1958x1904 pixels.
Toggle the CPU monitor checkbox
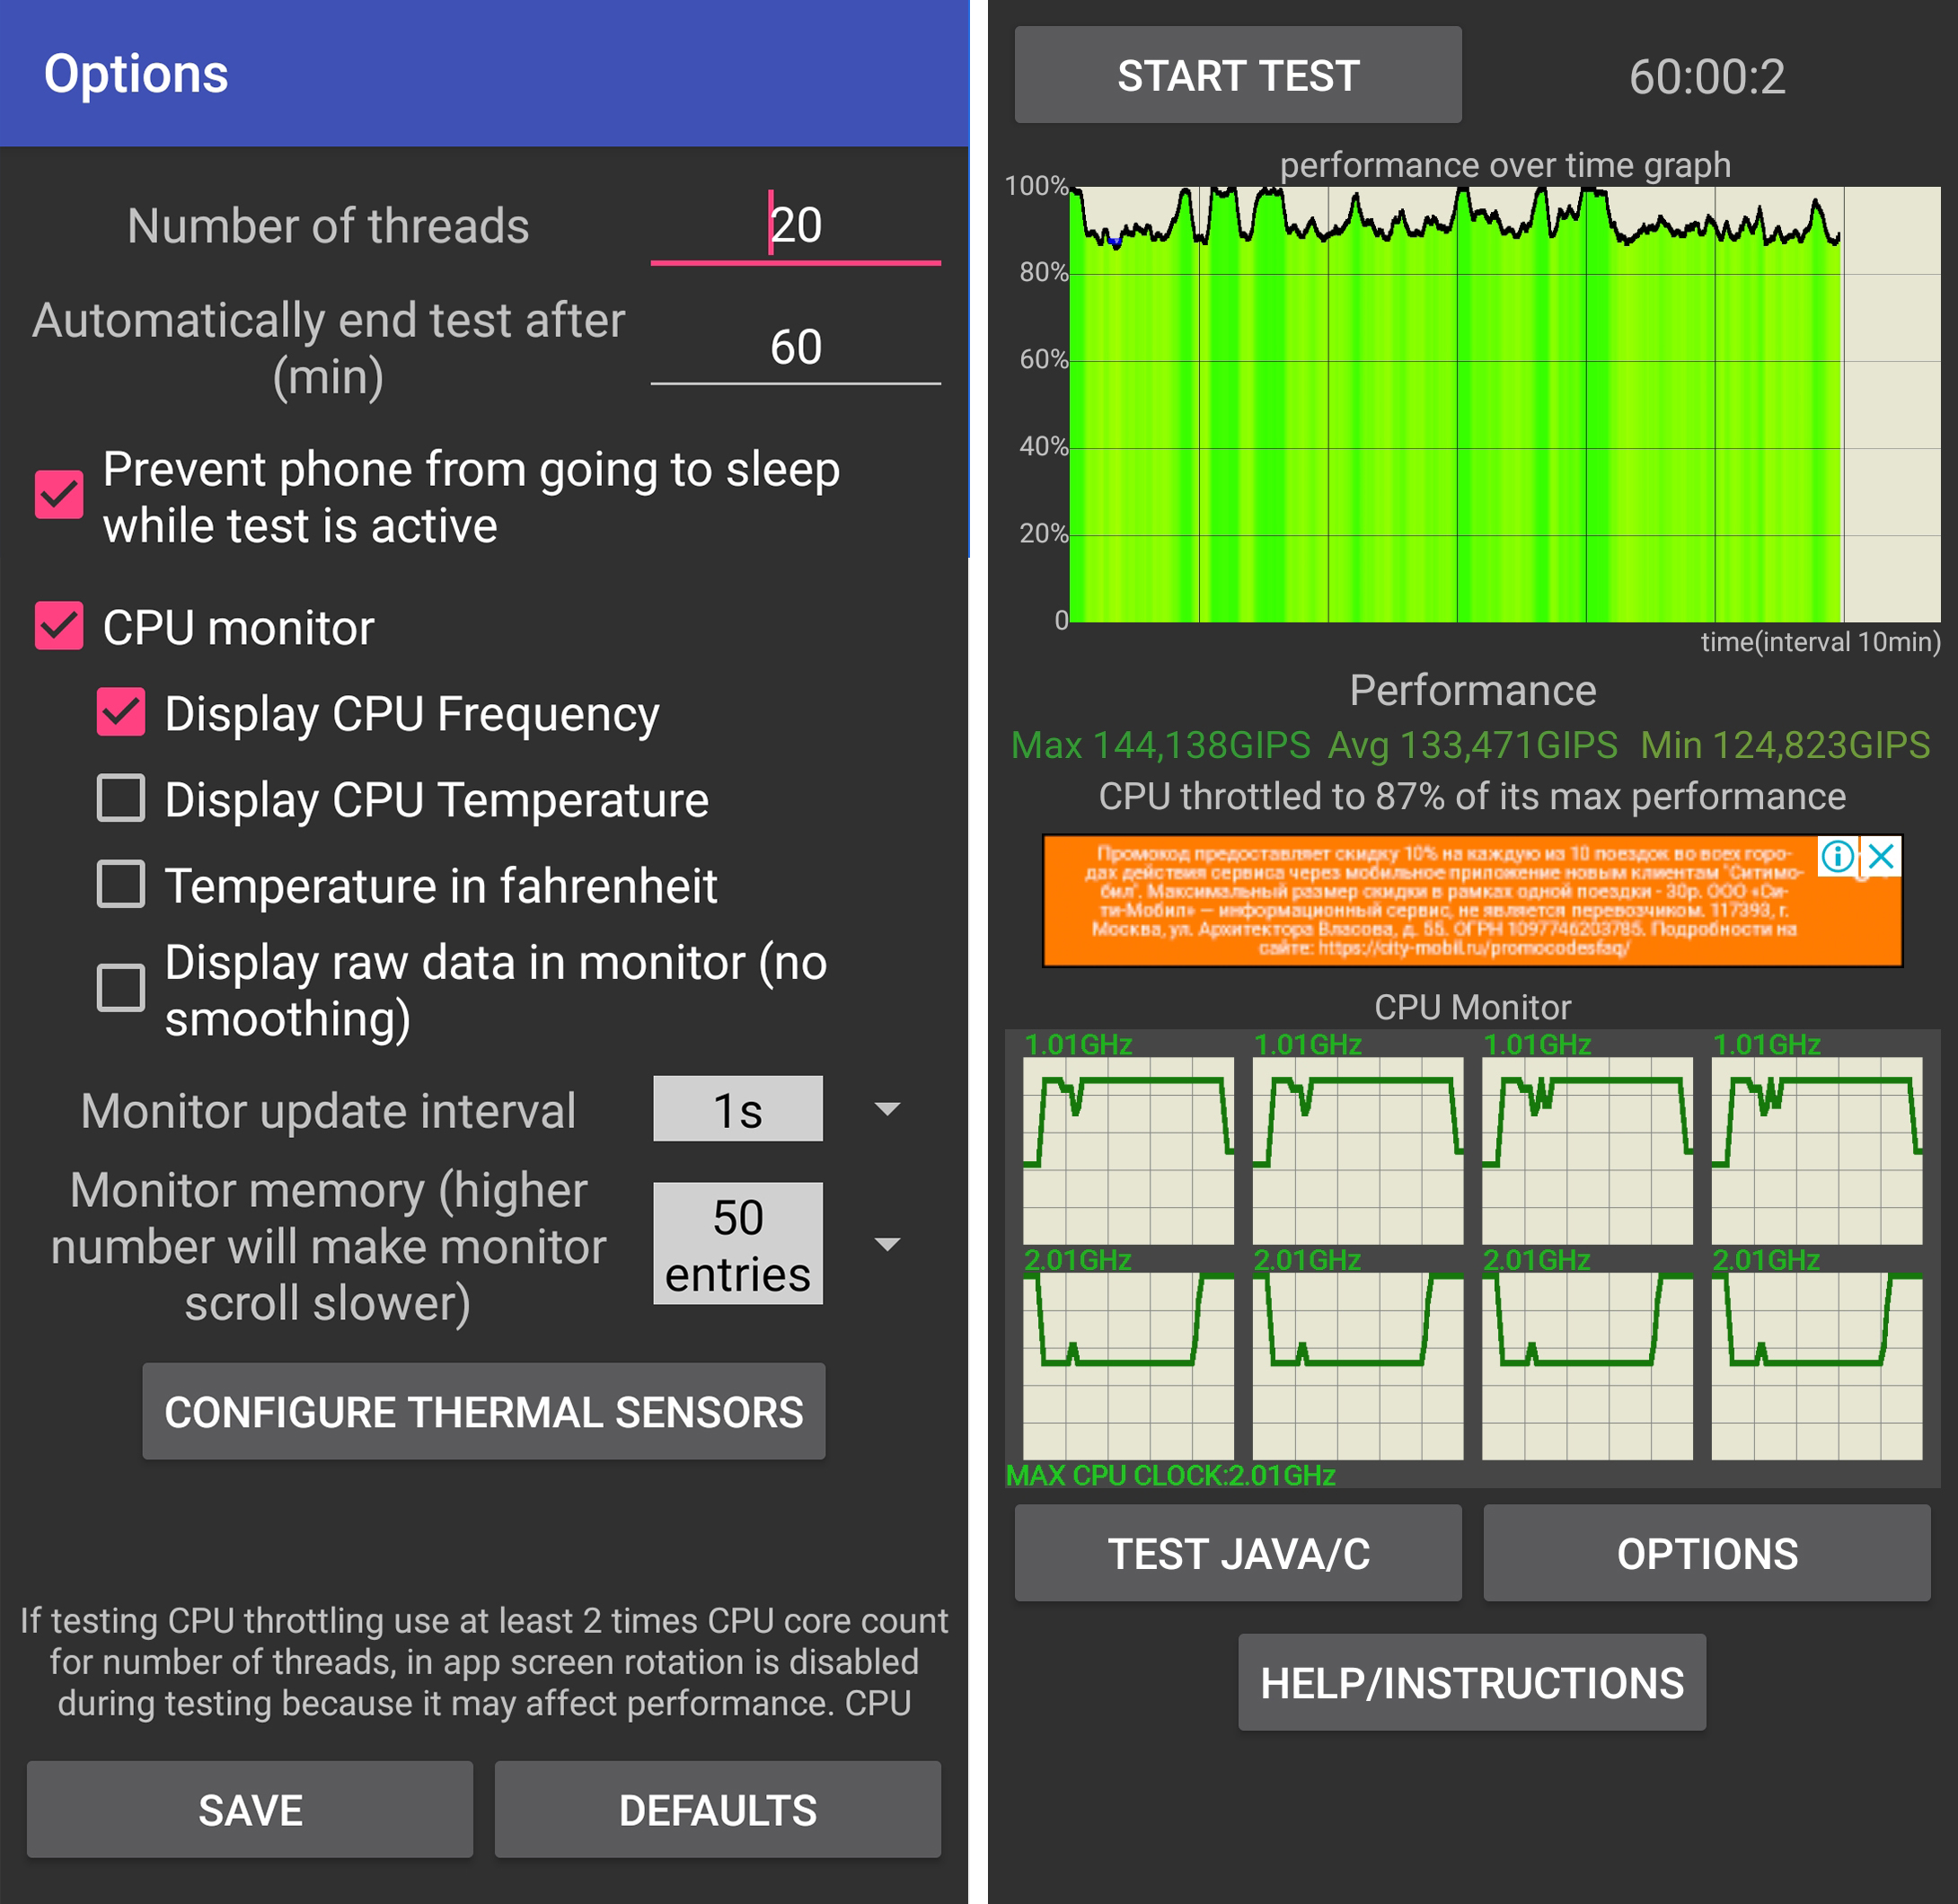click(x=59, y=626)
